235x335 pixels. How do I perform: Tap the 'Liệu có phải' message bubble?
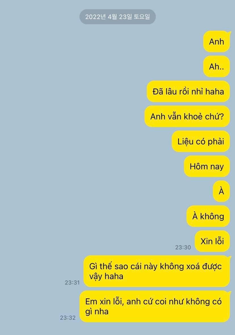click(201, 142)
